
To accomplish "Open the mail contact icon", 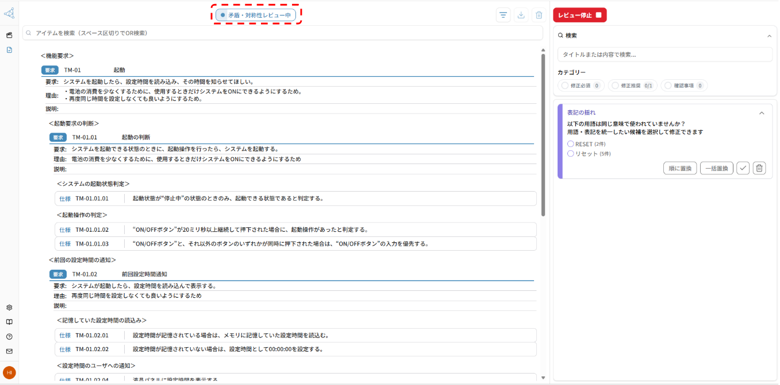I will [x=9, y=351].
